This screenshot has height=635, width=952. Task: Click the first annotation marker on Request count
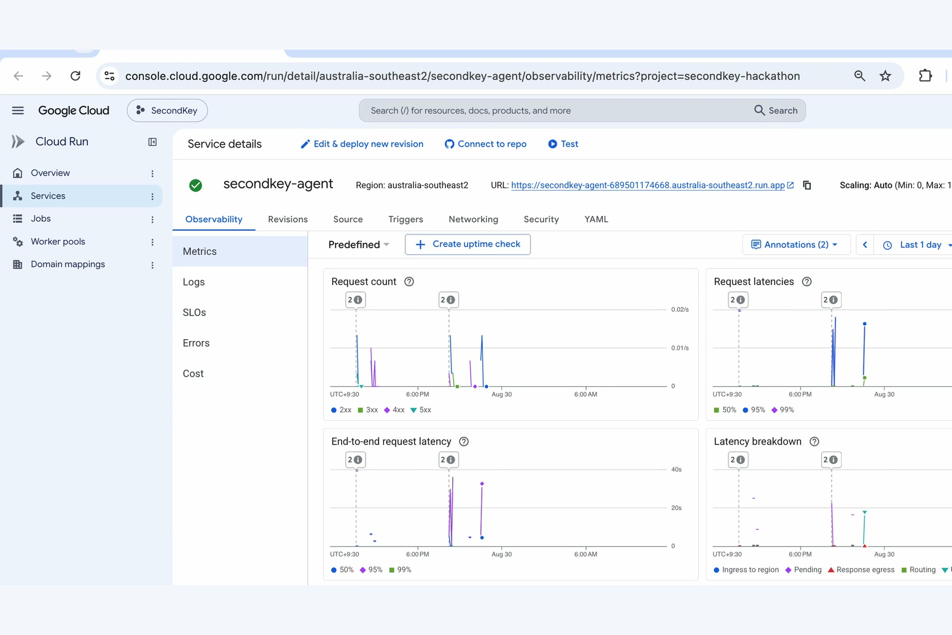pyautogui.click(x=356, y=300)
